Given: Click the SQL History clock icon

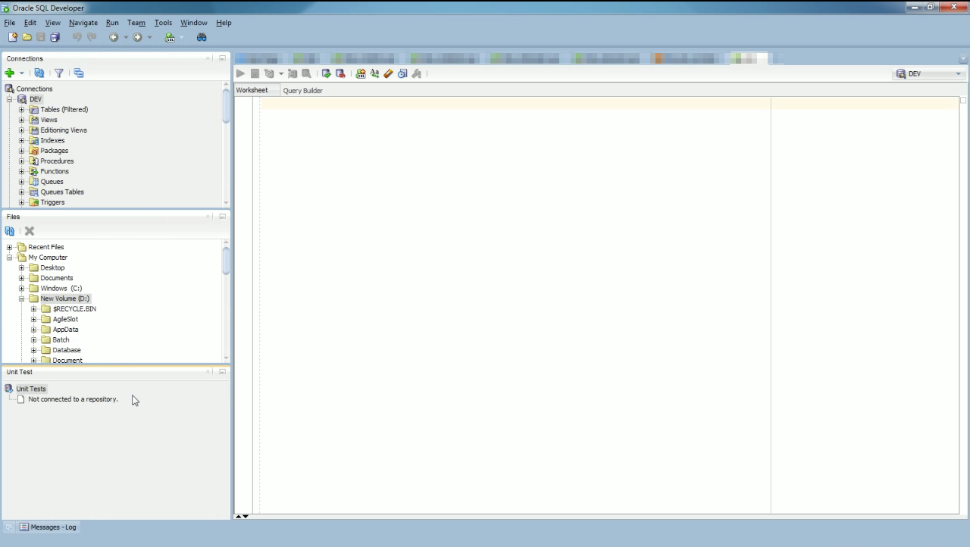Looking at the screenshot, I should (403, 73).
